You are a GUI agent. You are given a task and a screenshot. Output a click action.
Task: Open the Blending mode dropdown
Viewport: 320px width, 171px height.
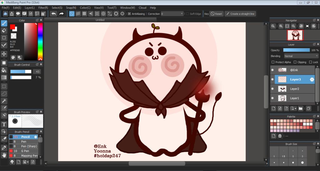(301, 56)
